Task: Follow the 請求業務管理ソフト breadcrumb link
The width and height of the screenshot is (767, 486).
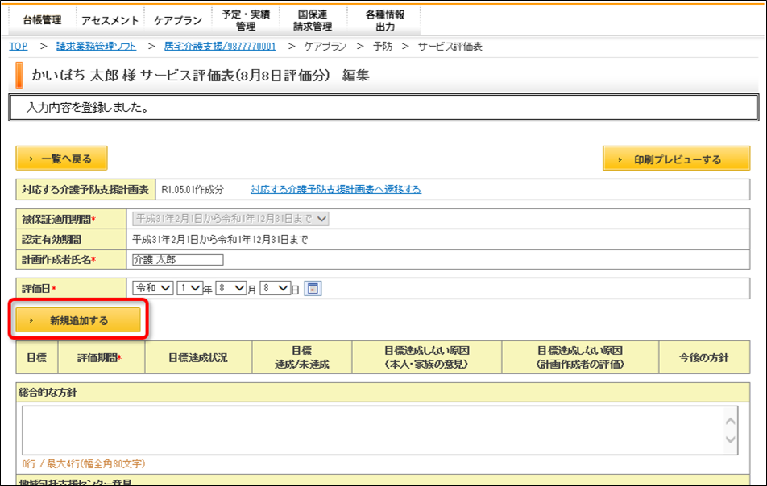Action: coord(97,47)
